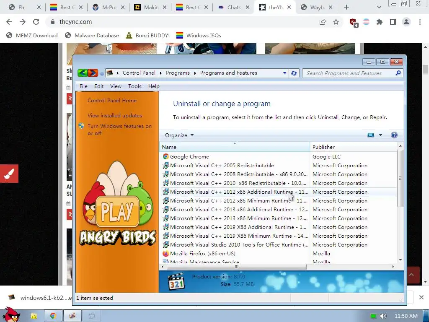Open Control Panel Home link
The width and height of the screenshot is (429, 322).
pyautogui.click(x=112, y=101)
